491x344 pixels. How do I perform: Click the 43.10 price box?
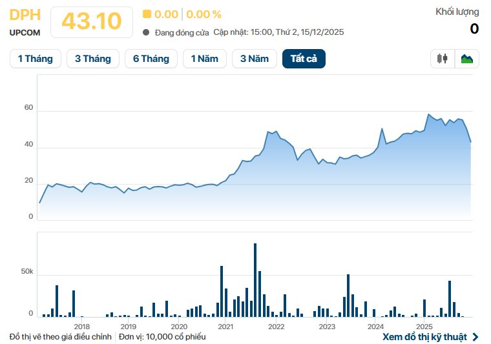click(91, 21)
